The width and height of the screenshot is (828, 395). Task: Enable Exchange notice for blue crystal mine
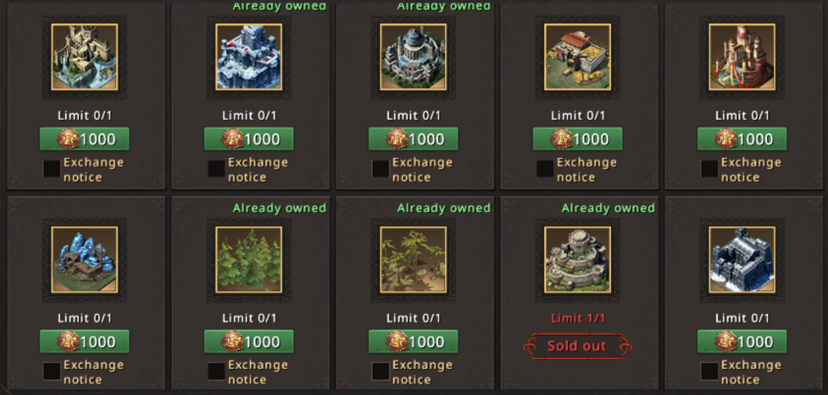pos(52,371)
